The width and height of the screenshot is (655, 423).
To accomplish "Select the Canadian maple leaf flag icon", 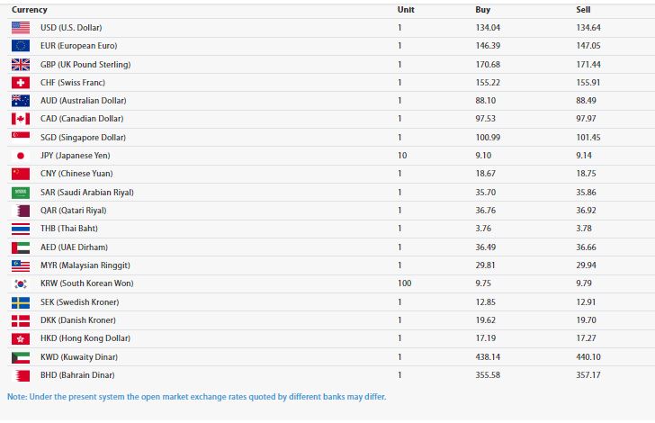I will coord(21,119).
